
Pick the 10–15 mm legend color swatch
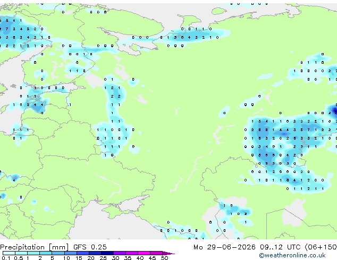[x=70, y=253]
